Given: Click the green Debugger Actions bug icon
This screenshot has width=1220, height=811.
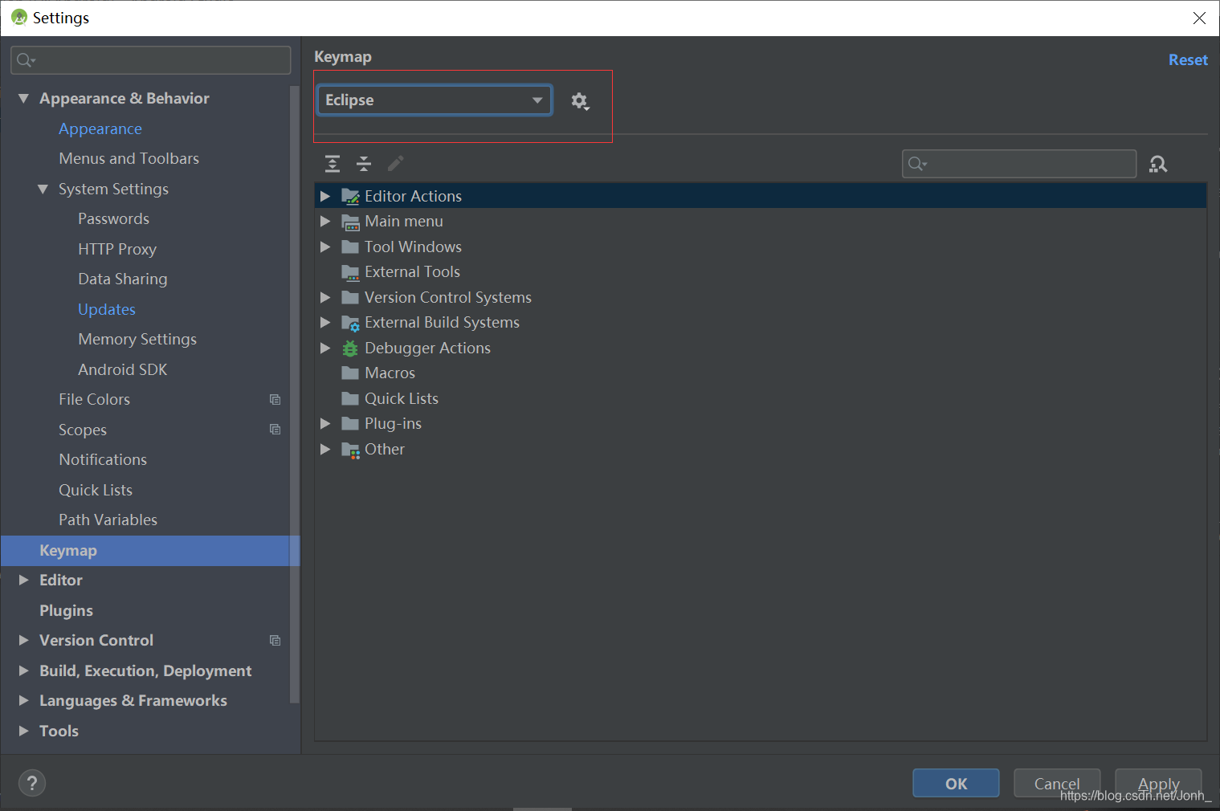Looking at the screenshot, I should click(x=350, y=348).
